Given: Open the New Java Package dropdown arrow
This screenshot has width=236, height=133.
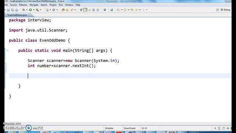Looking at the screenshot, I should (50, 10).
